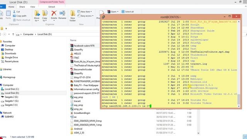Open recent locations dropdown next to Back/Forward
This screenshot has height=139, width=247.
coord(9,34)
